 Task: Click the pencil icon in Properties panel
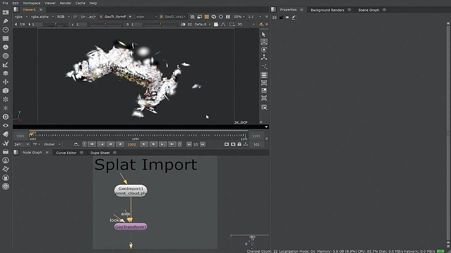click(x=294, y=17)
